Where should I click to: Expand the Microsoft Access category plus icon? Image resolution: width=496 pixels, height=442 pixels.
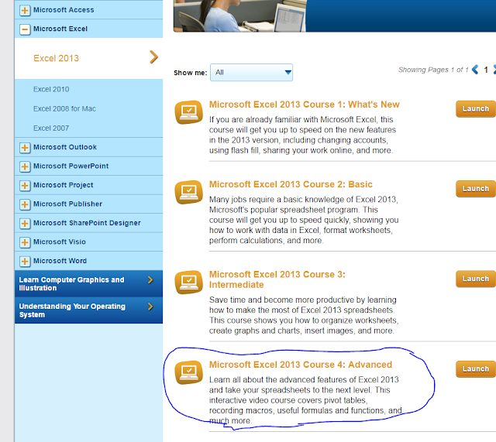tap(25, 10)
